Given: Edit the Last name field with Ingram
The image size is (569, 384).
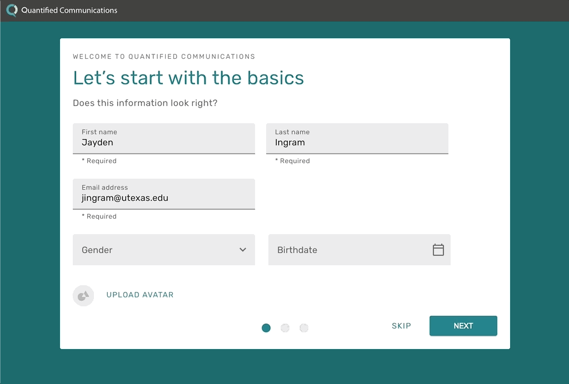Looking at the screenshot, I should coord(357,138).
